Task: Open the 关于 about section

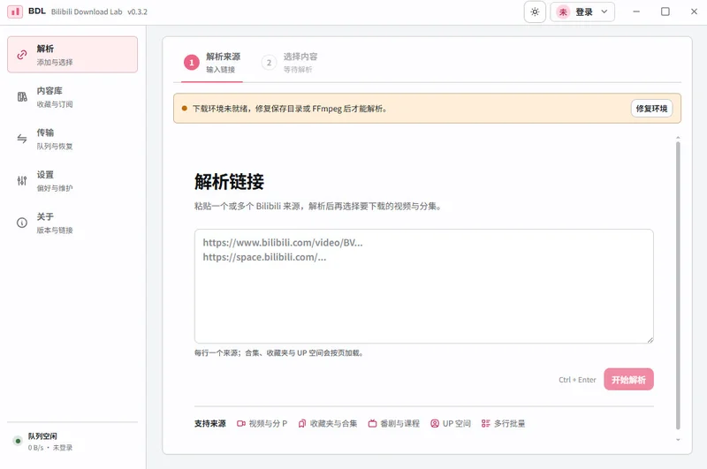Action: click(x=72, y=223)
